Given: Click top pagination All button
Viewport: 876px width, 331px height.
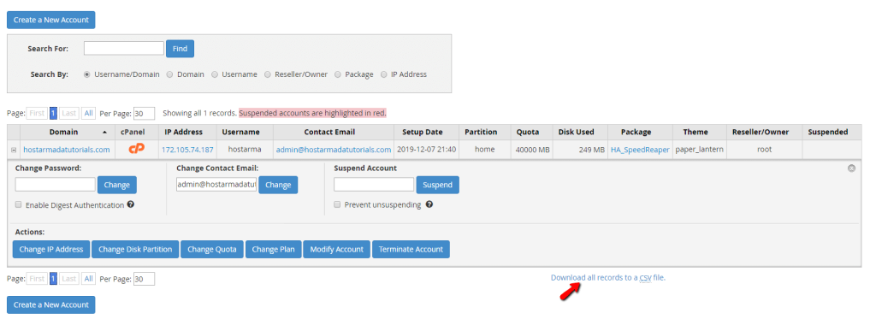Looking at the screenshot, I should coord(88,113).
